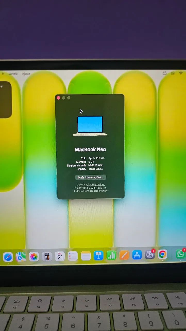Open the Photos app icon

pos(34,257)
